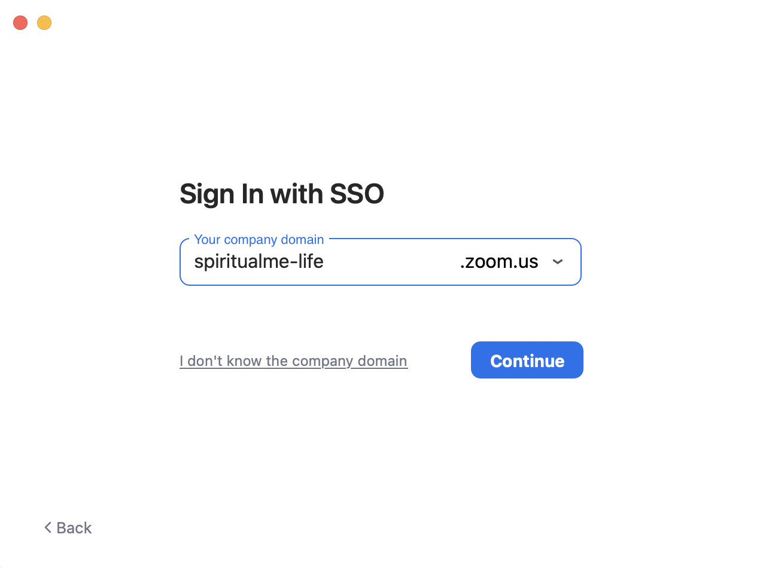The width and height of the screenshot is (760, 568).
Task: Close the window with the red button
Action: click(20, 23)
